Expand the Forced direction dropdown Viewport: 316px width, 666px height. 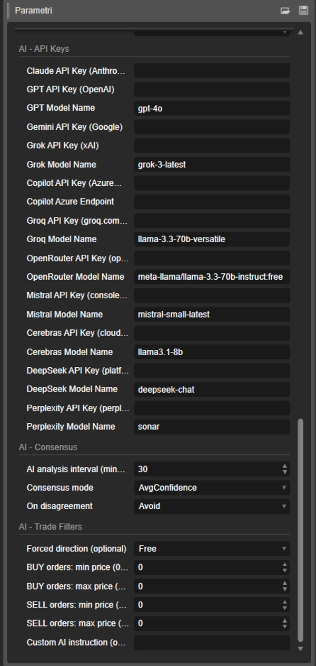pos(211,548)
